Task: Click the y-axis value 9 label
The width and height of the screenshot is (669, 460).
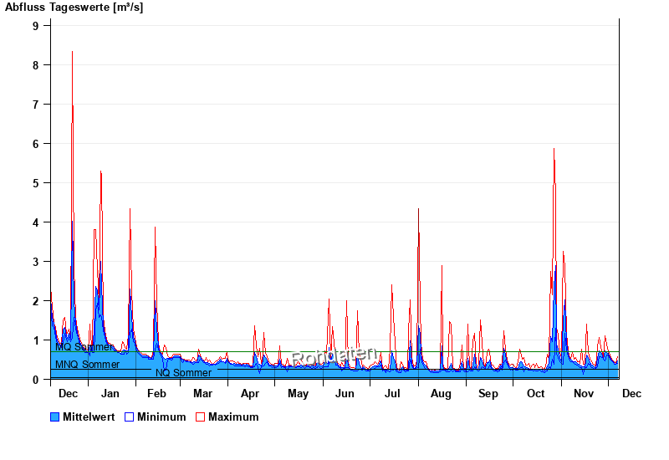Action: (36, 26)
